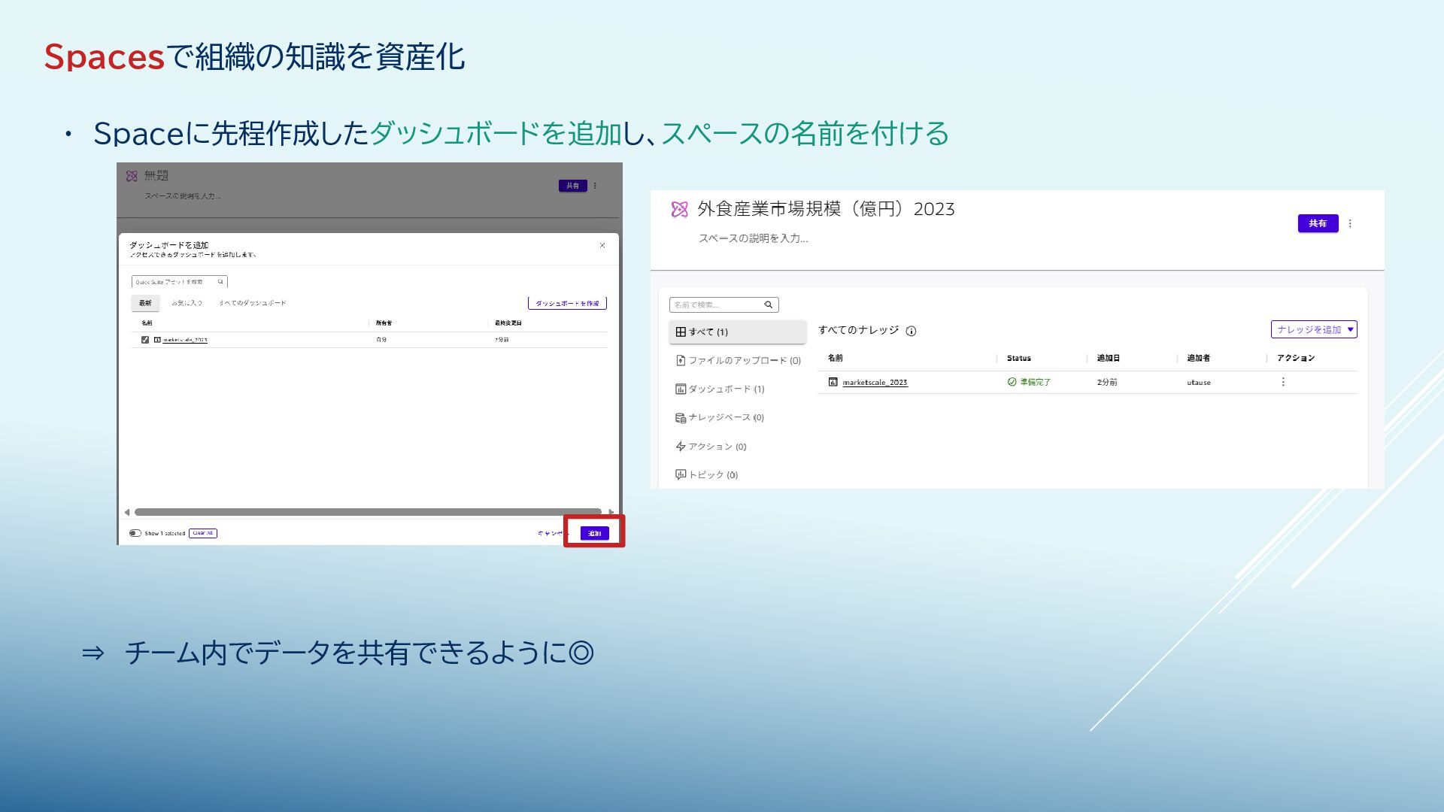Click the dashboard icon beside marketscale_2023 in the knowledge list
This screenshot has height=812, width=1444.
(833, 382)
